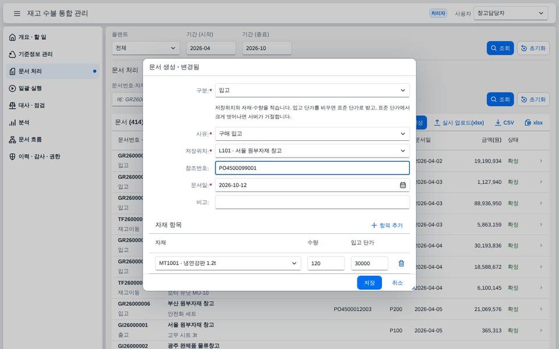
Task: Click 실사 업로드(xlsx) upload button
Action: 458,123
